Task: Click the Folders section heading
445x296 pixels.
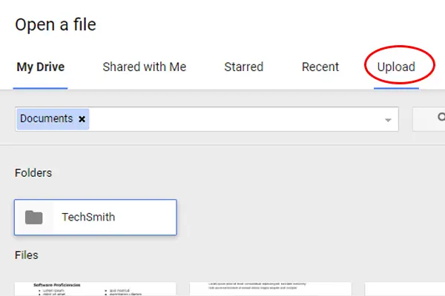Action: tap(33, 173)
